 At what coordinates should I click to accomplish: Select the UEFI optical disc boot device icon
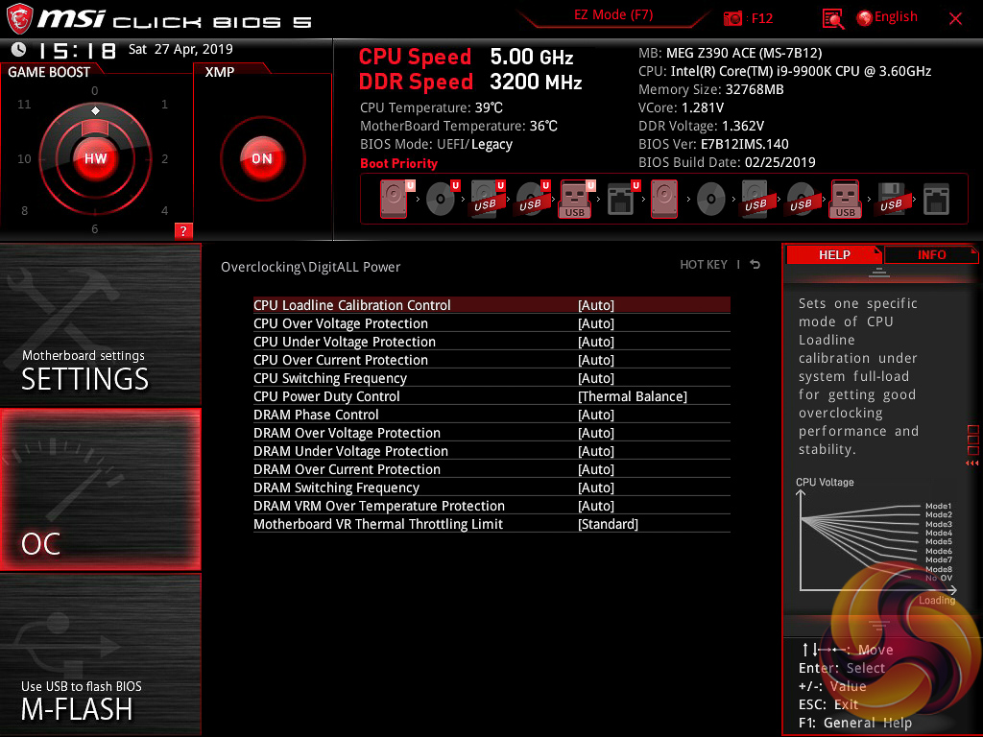pos(443,199)
